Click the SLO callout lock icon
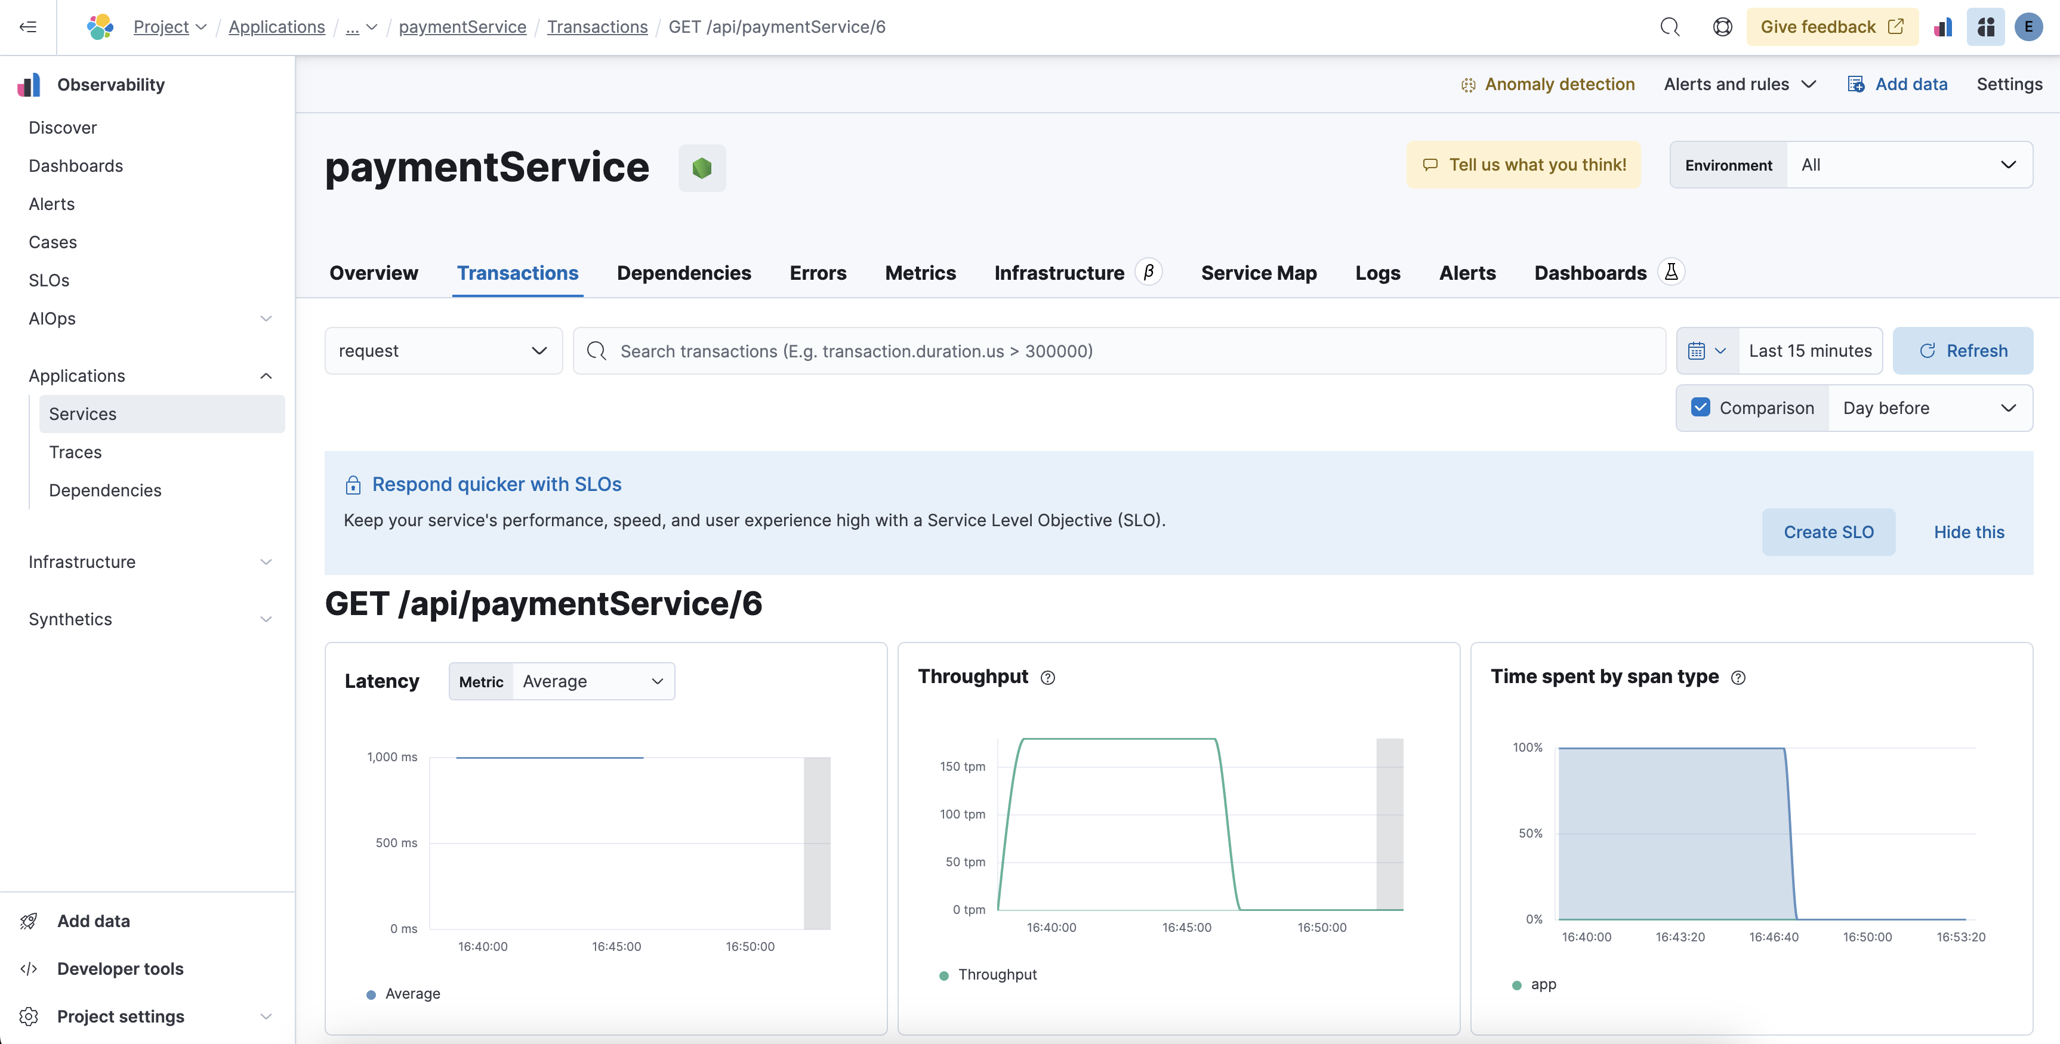This screenshot has width=2060, height=1044. (x=353, y=484)
